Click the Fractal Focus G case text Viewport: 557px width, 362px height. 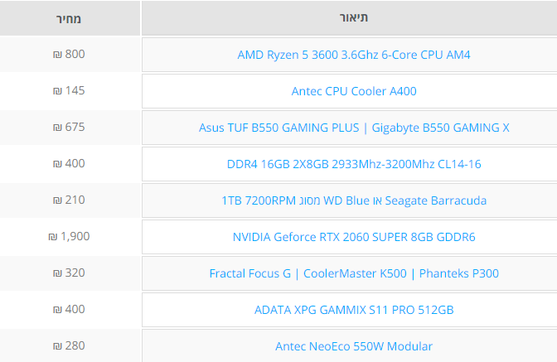[x=253, y=273]
